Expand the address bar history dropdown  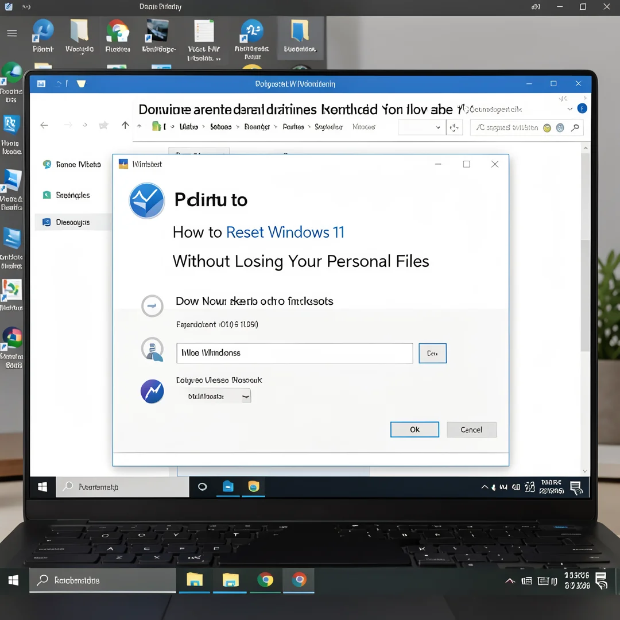437,127
